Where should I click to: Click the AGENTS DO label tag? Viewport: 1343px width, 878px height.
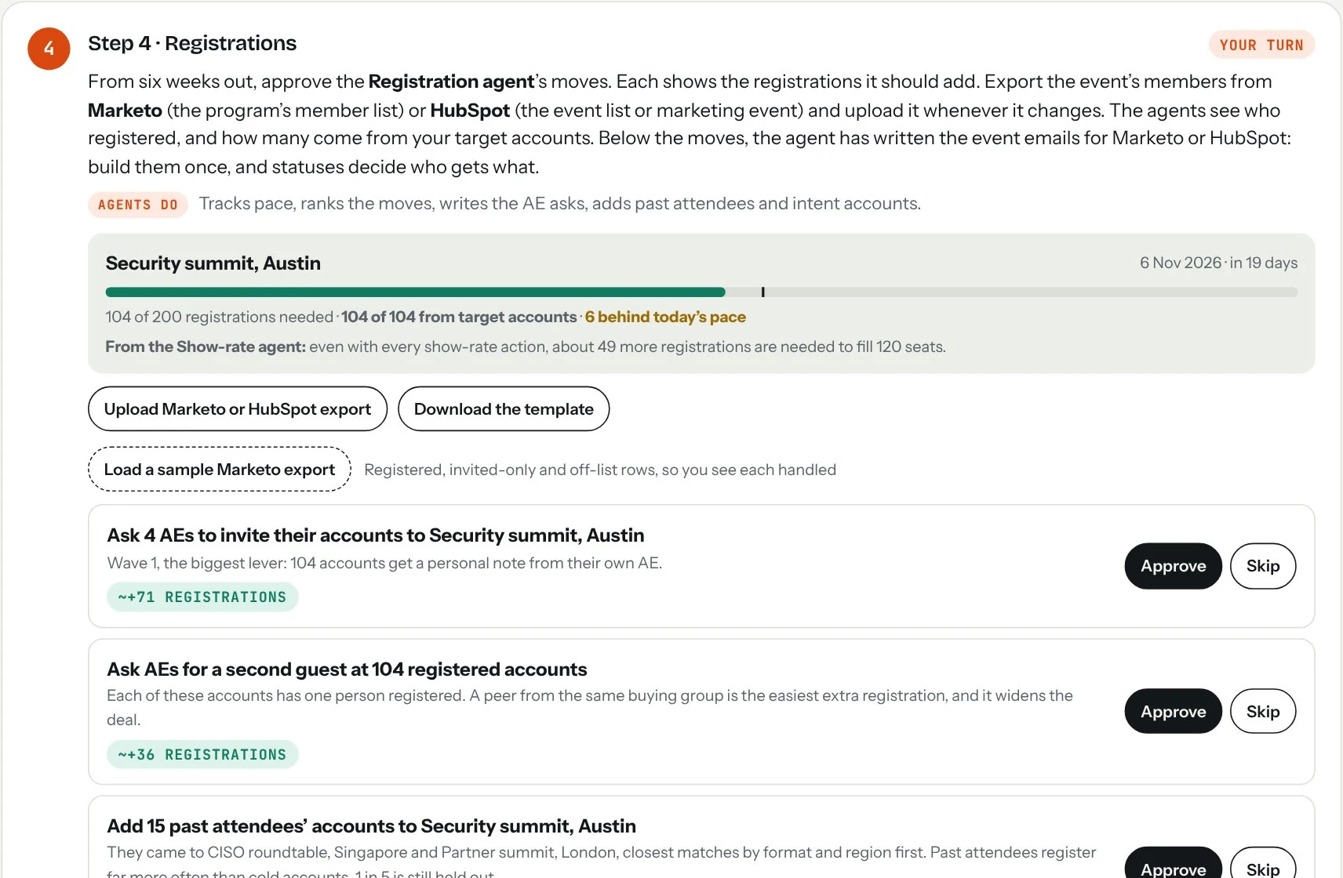pos(138,205)
